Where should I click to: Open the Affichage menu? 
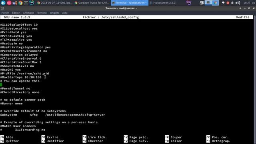[28, 13]
